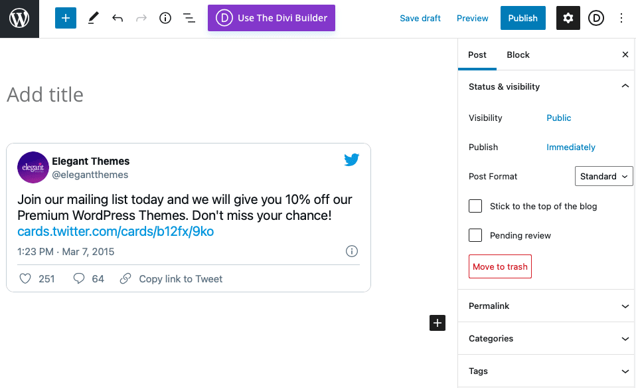
Task: Expand the Categories section
Action: (x=546, y=338)
